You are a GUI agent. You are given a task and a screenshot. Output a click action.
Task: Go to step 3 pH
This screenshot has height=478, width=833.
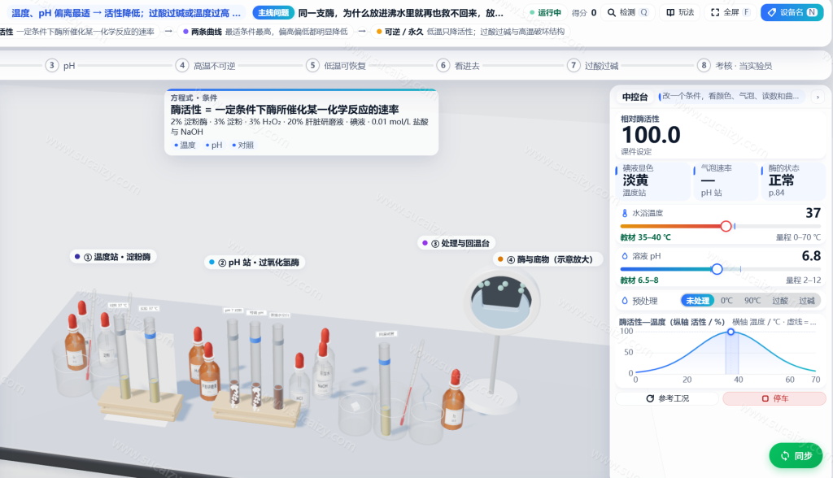[60, 66]
